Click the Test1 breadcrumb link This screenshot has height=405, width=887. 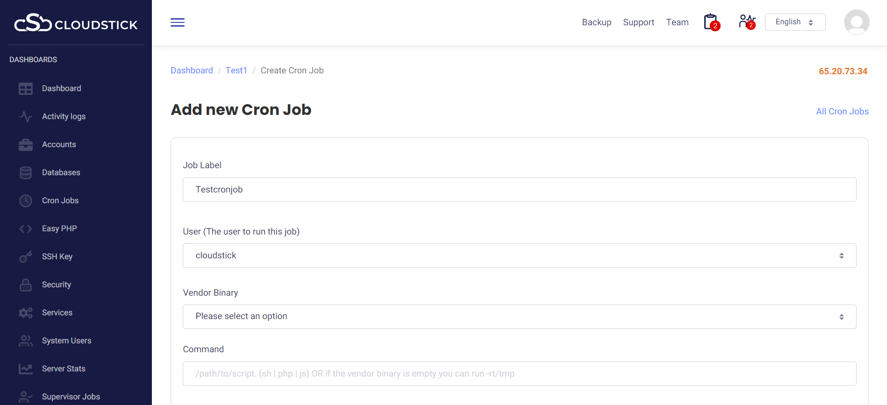pos(236,71)
